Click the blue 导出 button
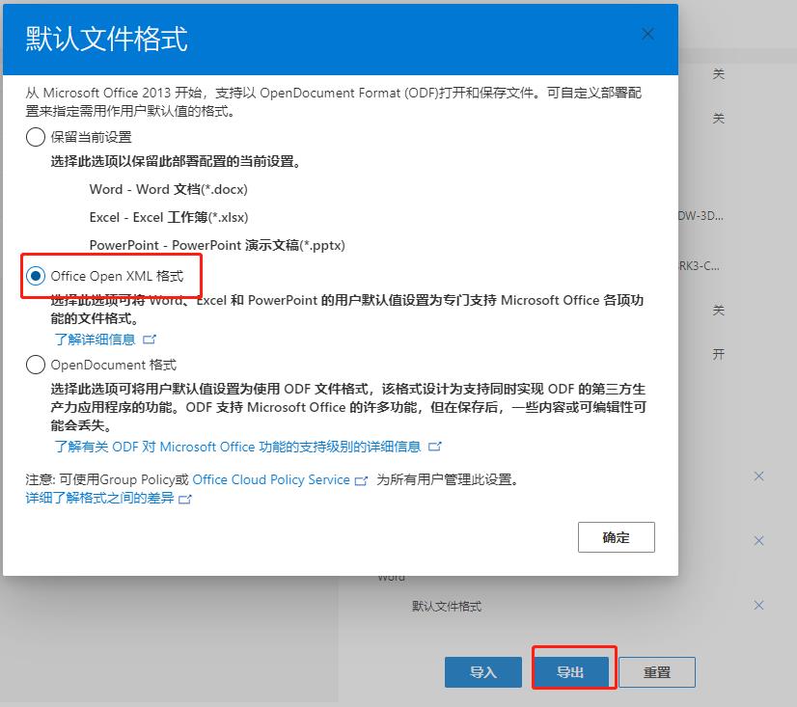This screenshot has width=797, height=707. tap(570, 672)
